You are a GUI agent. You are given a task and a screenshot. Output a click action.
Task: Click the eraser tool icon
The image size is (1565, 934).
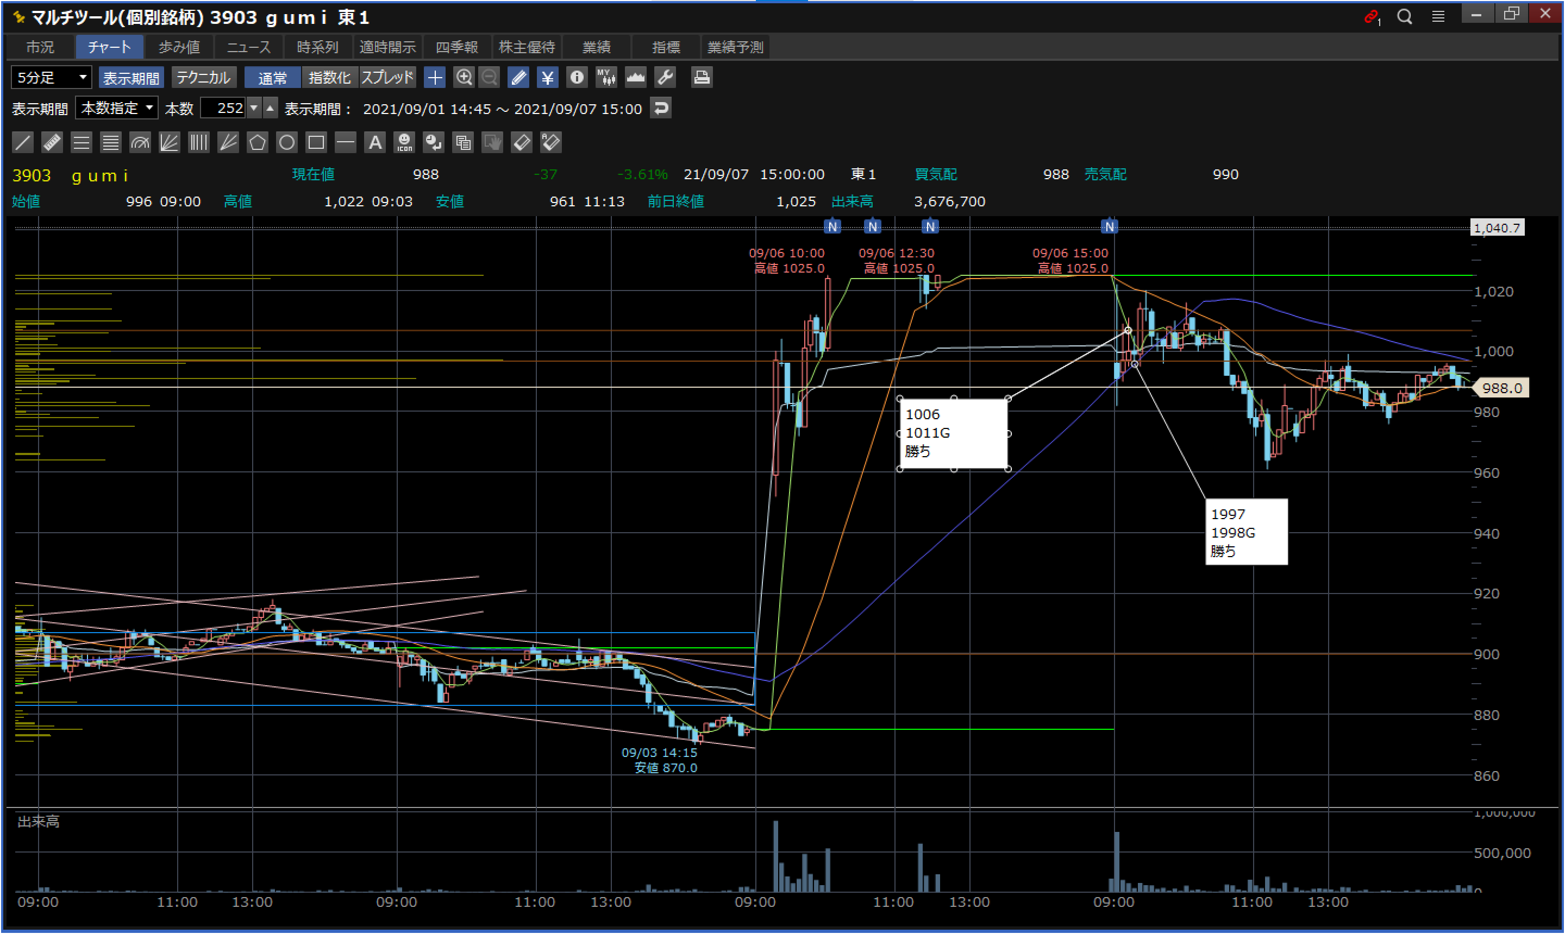(522, 143)
